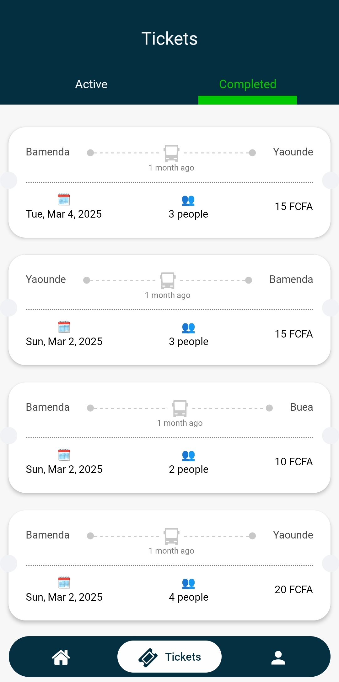
Task: Open the Home icon in bottom navigation
Action: click(x=61, y=657)
